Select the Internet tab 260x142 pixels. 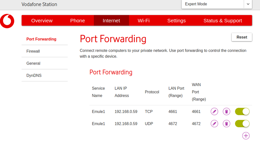(111, 21)
